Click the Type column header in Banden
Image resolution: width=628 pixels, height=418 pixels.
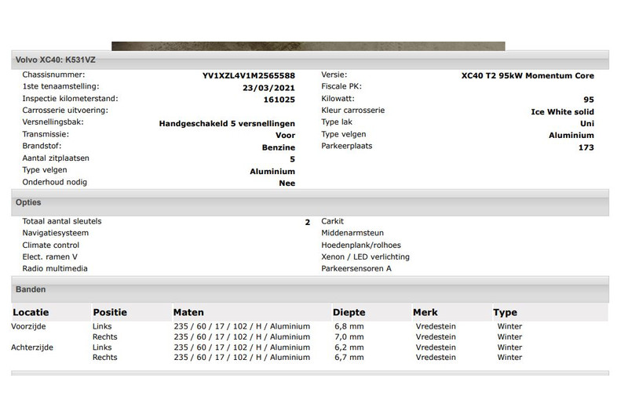click(x=505, y=312)
